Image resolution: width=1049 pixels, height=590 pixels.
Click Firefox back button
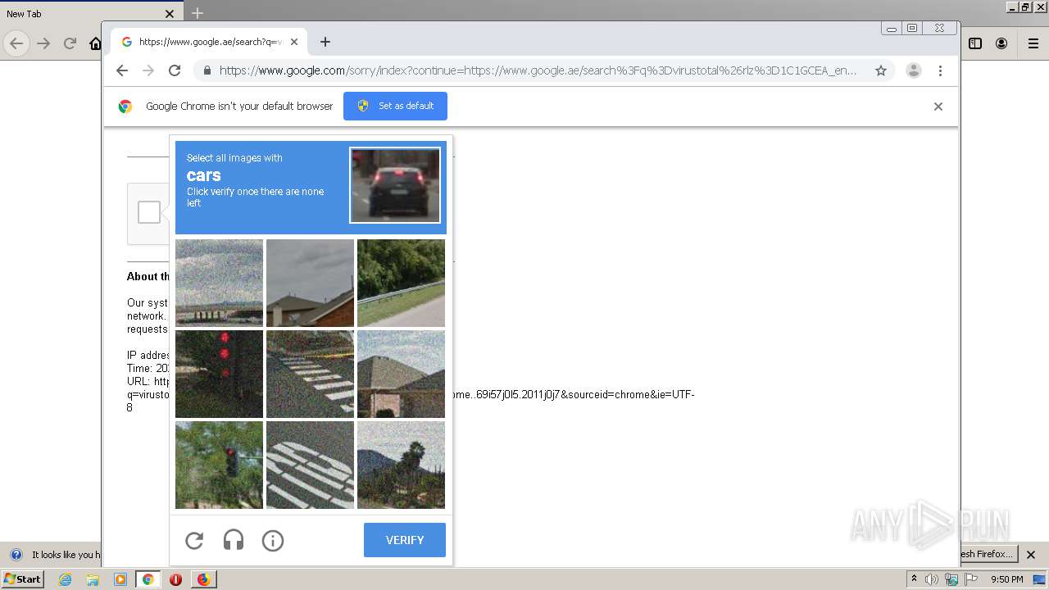[16, 43]
